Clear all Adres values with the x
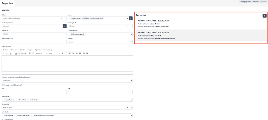268x120 pixels. point(127,18)
